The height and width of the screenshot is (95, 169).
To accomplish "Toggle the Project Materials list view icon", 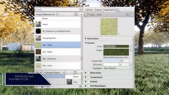I will [76, 14].
